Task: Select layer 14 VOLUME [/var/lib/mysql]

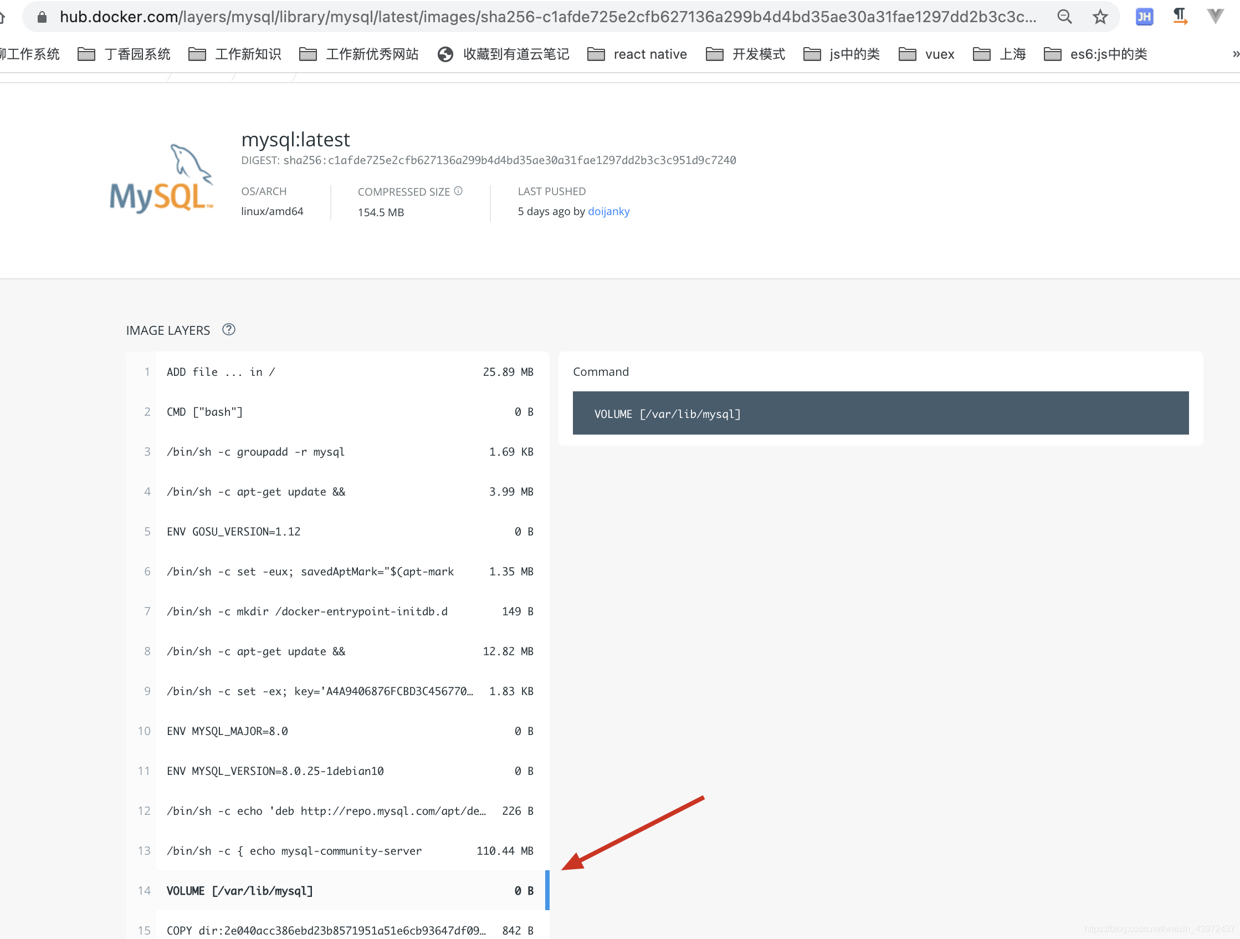Action: pos(338,891)
